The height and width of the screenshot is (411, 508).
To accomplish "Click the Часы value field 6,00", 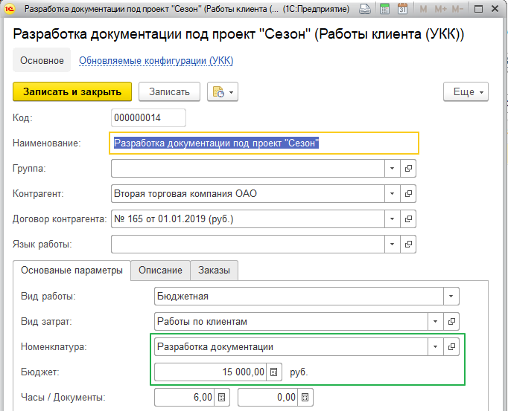I will coord(184,397).
